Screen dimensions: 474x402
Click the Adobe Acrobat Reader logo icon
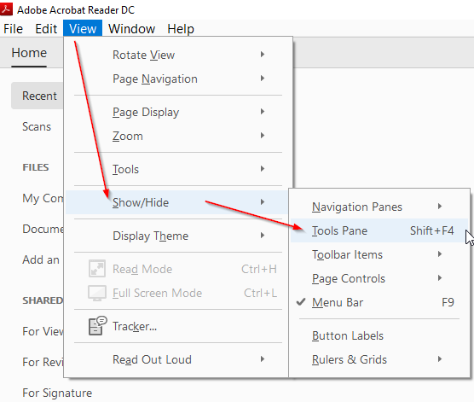pos(6,9)
